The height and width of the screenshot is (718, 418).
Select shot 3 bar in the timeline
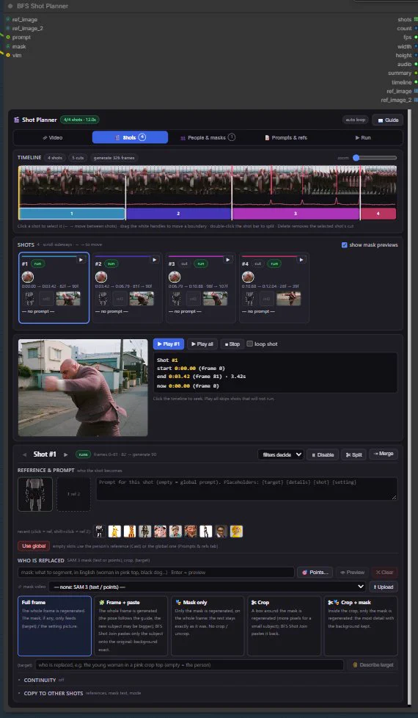click(296, 214)
